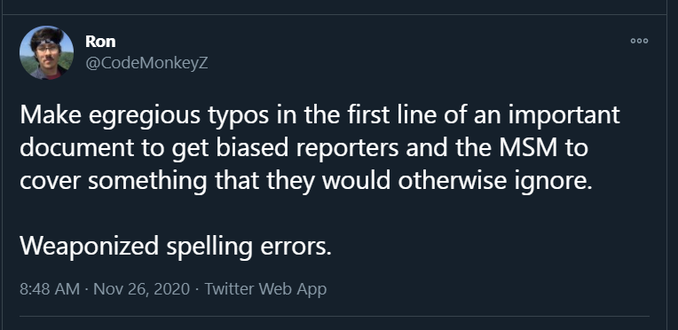This screenshot has width=678, height=330.
Task: Click the word "something" in the tweet
Action: [147, 181]
